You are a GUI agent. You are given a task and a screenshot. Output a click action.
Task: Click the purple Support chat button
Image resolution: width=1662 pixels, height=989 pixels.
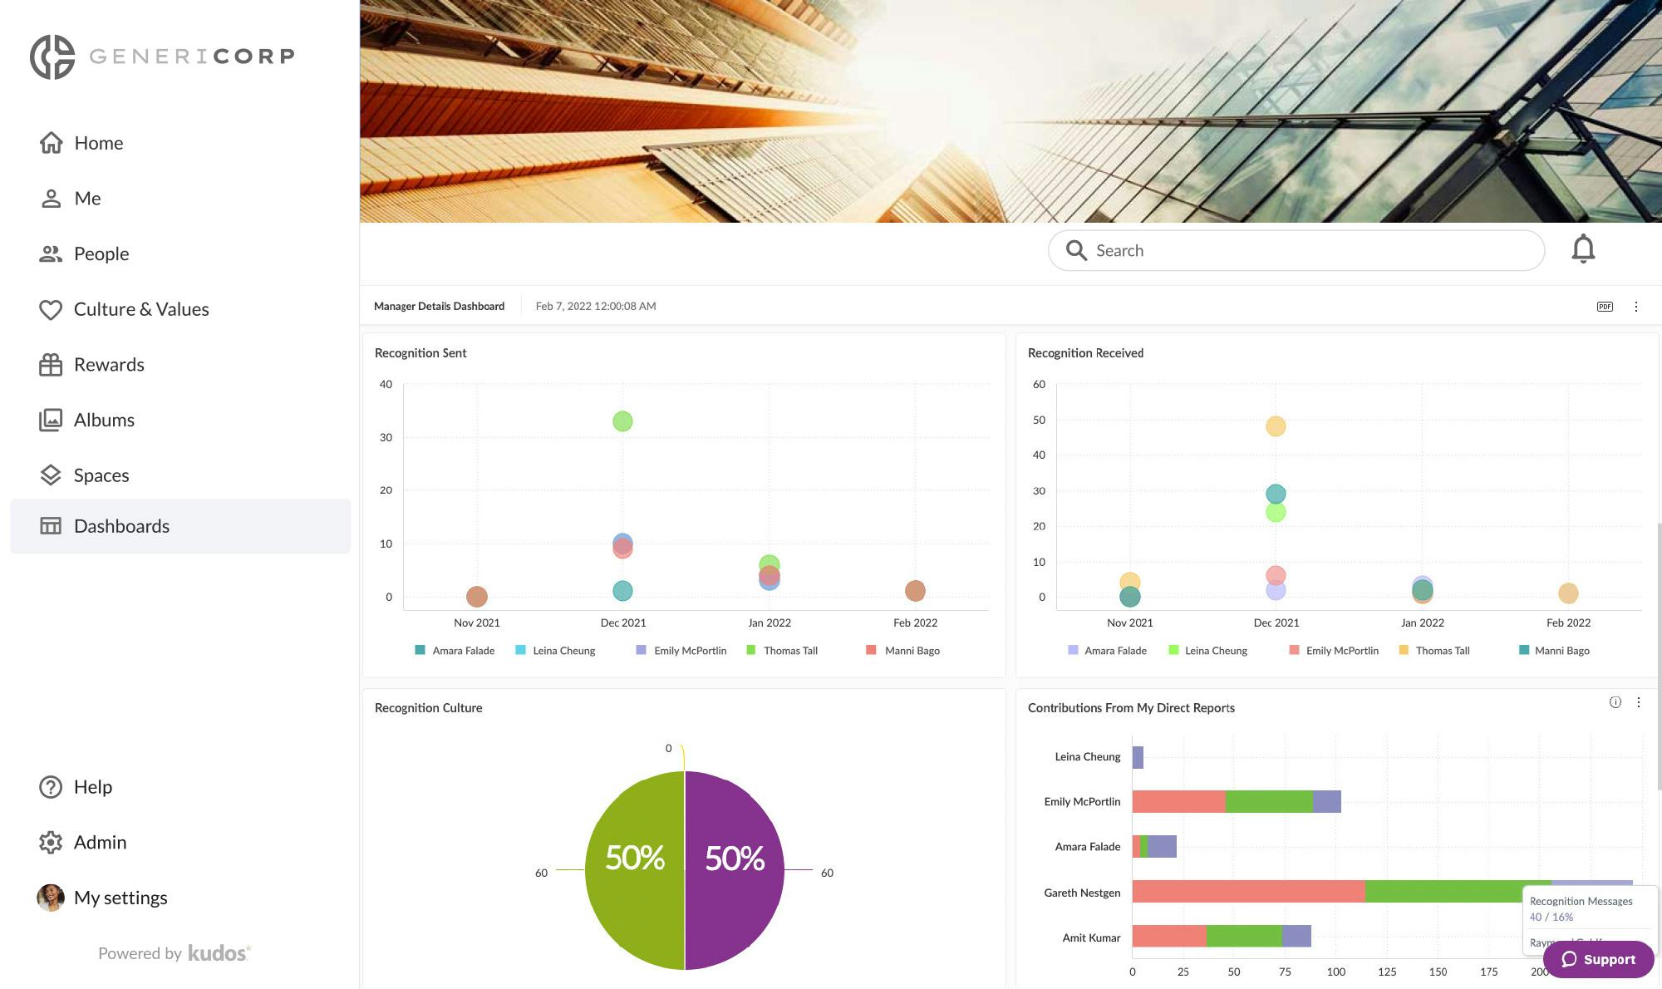click(1598, 959)
